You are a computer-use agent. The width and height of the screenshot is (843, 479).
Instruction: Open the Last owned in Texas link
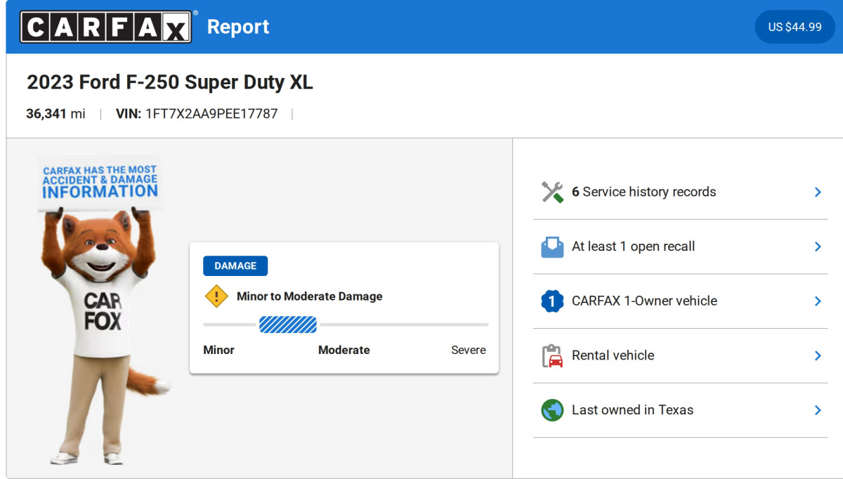click(x=632, y=410)
